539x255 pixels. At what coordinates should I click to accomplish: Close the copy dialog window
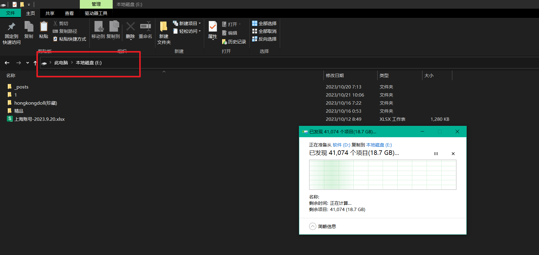(x=457, y=132)
